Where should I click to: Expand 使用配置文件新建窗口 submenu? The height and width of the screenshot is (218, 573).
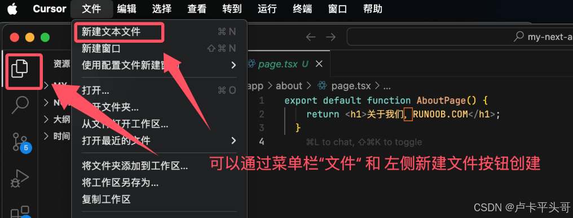159,65
